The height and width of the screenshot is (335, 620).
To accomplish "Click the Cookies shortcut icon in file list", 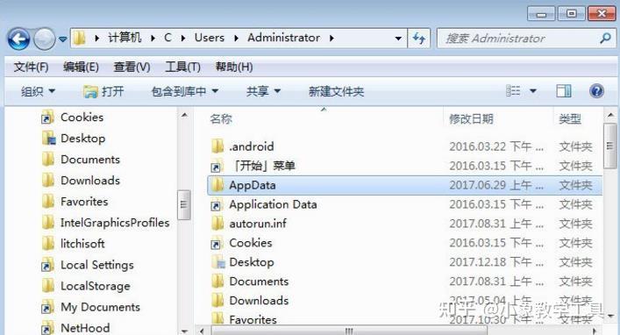I will (x=217, y=243).
